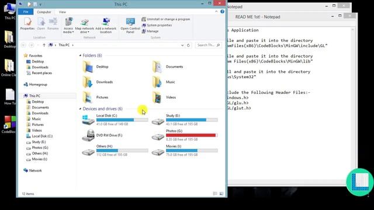Select the Desktop folder icon

[88, 66]
